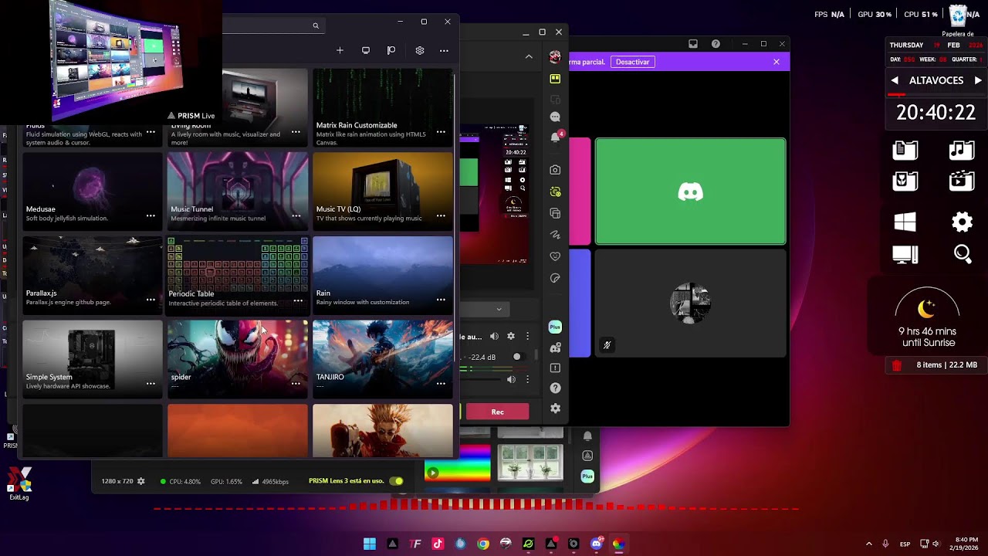Open the documents folder widget icon
Image resolution: width=988 pixels, height=556 pixels.
pyautogui.click(x=905, y=150)
